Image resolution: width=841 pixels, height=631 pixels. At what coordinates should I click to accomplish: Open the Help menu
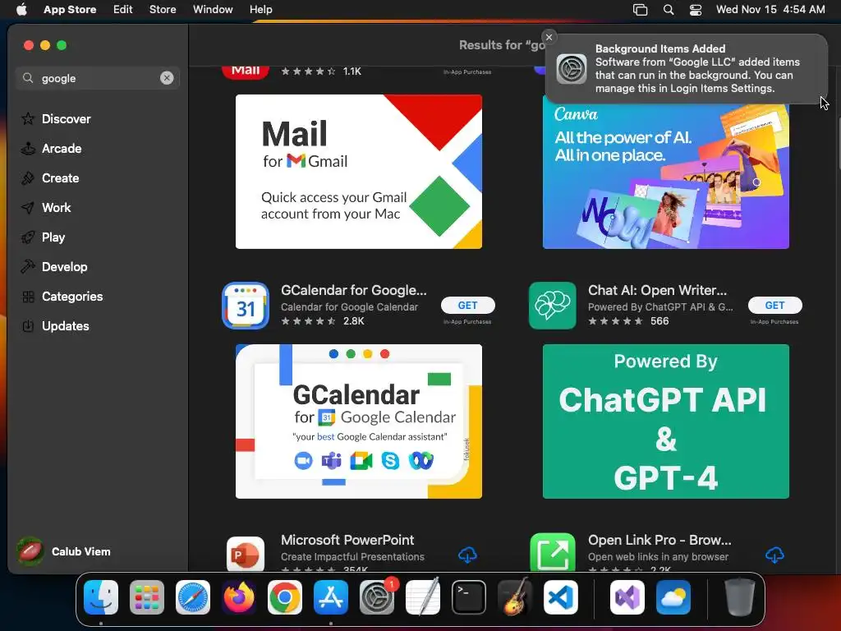(x=260, y=9)
